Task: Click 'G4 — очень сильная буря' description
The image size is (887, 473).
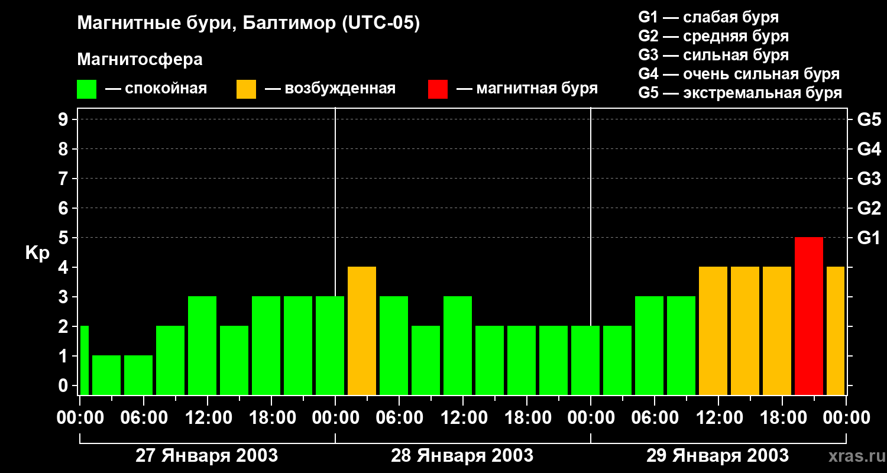Action: [x=739, y=74]
